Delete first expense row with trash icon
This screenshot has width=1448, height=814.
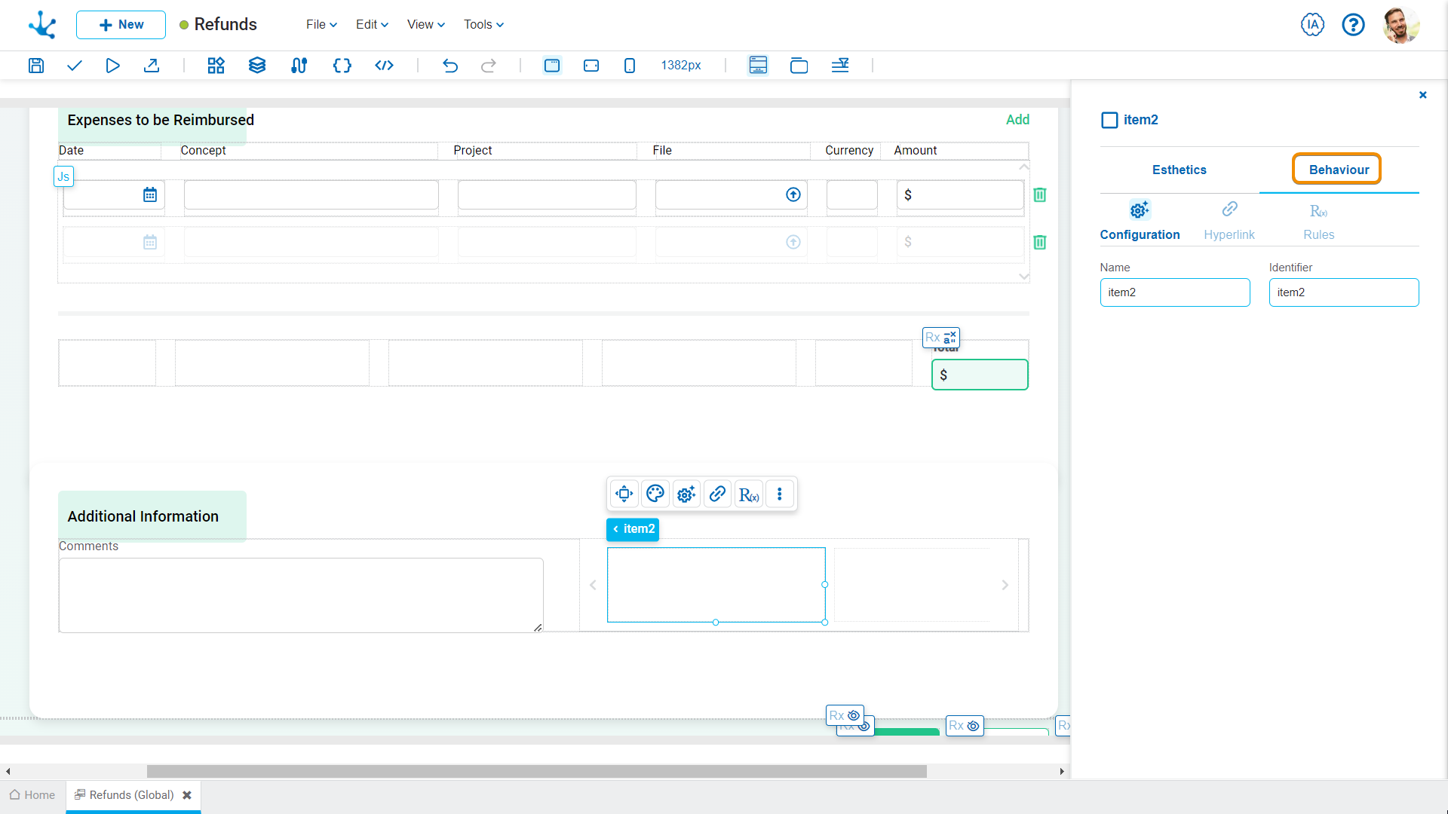tap(1039, 195)
